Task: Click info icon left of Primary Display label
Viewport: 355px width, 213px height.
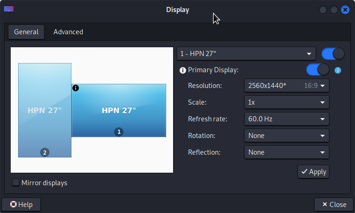Action: point(182,70)
